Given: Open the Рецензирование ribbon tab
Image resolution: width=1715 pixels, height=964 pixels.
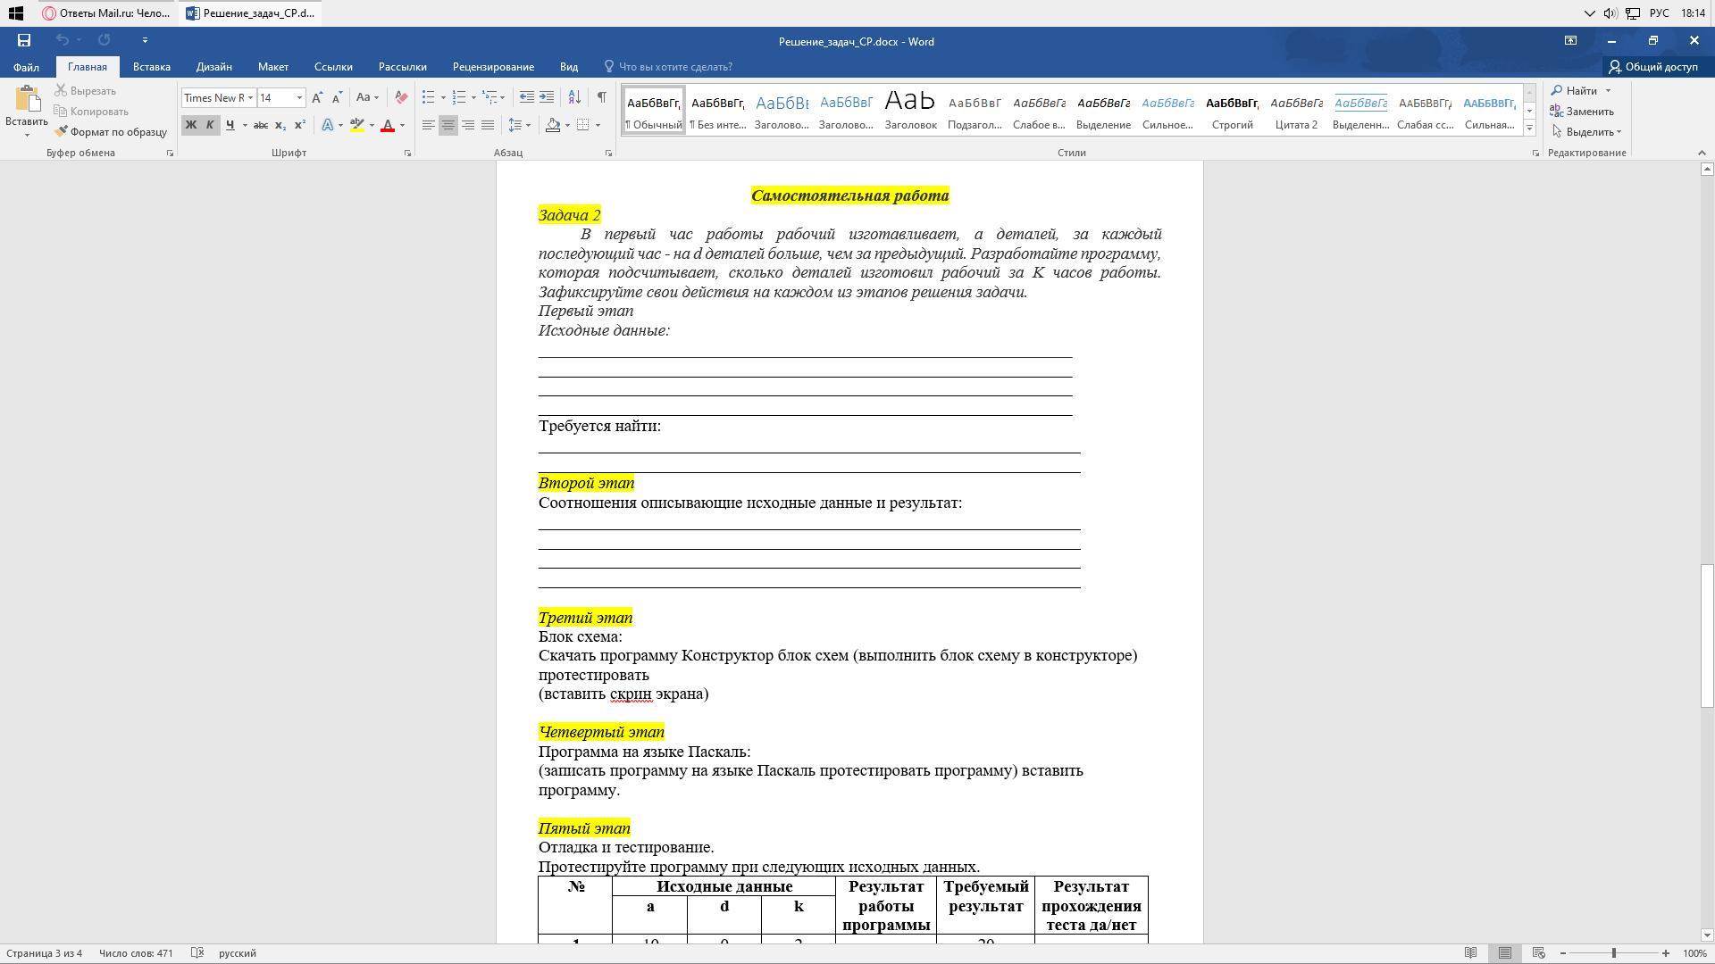Looking at the screenshot, I should [x=493, y=67].
